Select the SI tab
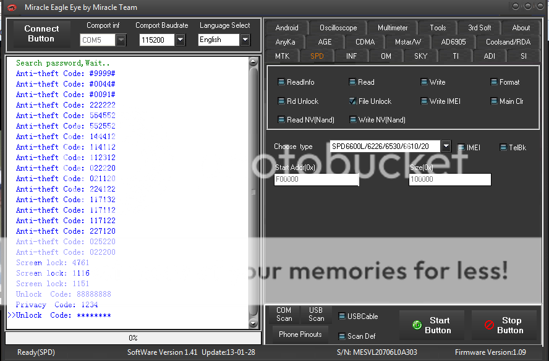Image resolution: width=549 pixels, height=361 pixels. pos(524,56)
